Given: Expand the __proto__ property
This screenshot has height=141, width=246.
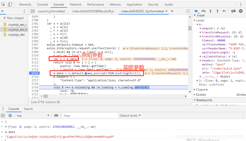Looking at the screenshot, I should tap(200, 77).
